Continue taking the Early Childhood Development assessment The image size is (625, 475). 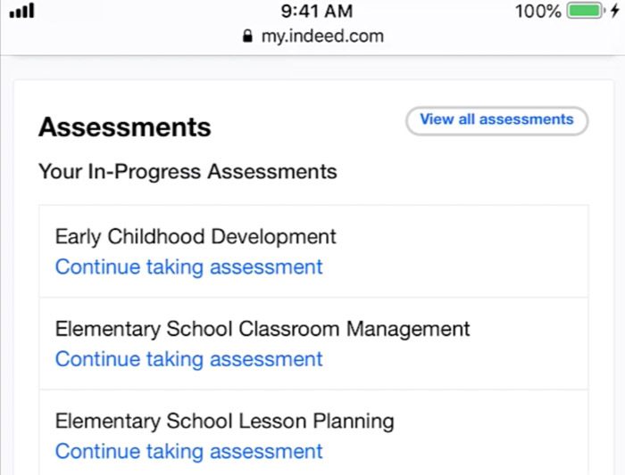(188, 266)
